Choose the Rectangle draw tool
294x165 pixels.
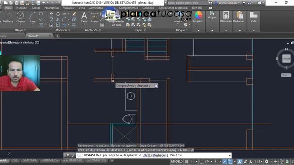(41, 14)
